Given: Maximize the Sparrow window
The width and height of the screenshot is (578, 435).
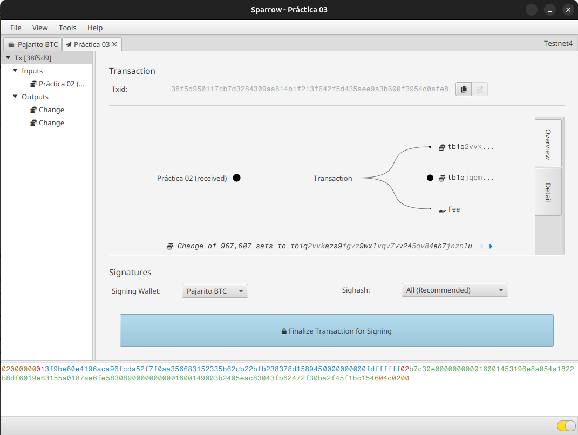Looking at the screenshot, I should (549, 10).
